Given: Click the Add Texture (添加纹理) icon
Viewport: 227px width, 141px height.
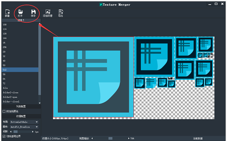Looking at the screenshot, I should coord(48,13).
